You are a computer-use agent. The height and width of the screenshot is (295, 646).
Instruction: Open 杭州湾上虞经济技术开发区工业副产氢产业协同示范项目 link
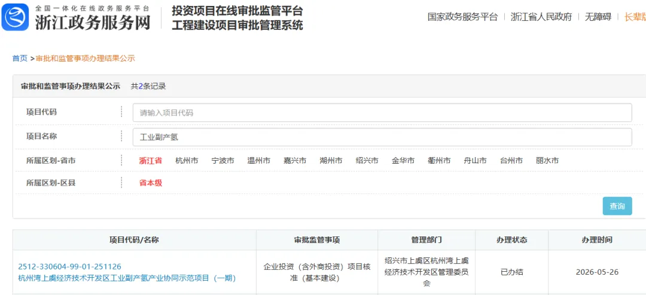[127, 278]
